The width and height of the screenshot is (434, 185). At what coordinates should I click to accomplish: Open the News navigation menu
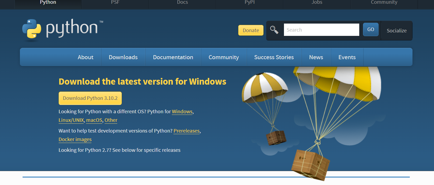tap(316, 57)
